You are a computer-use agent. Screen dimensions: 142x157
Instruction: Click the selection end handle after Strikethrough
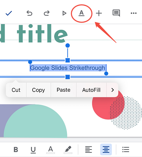(106, 74)
